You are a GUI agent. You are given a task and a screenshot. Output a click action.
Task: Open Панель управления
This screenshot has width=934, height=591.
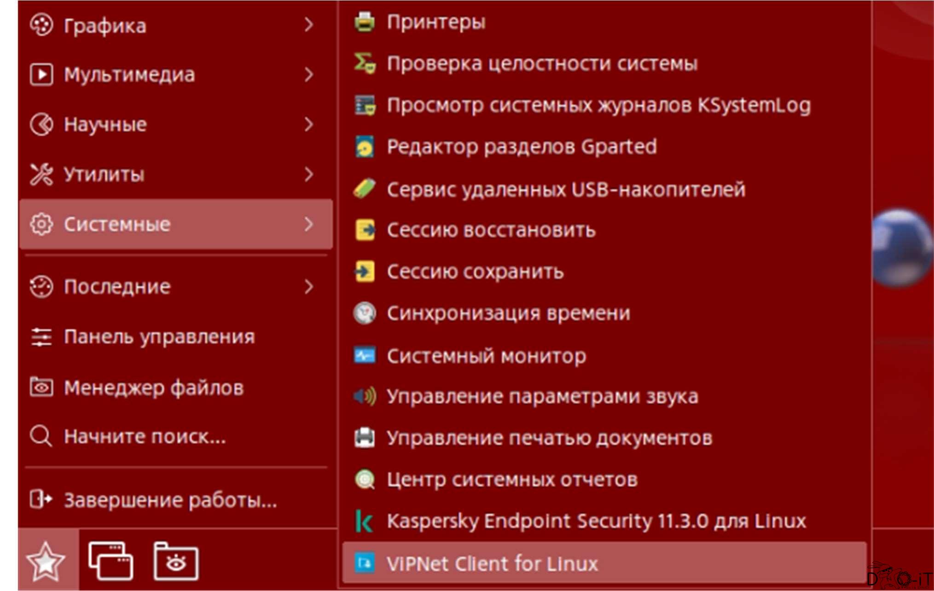[x=159, y=337]
